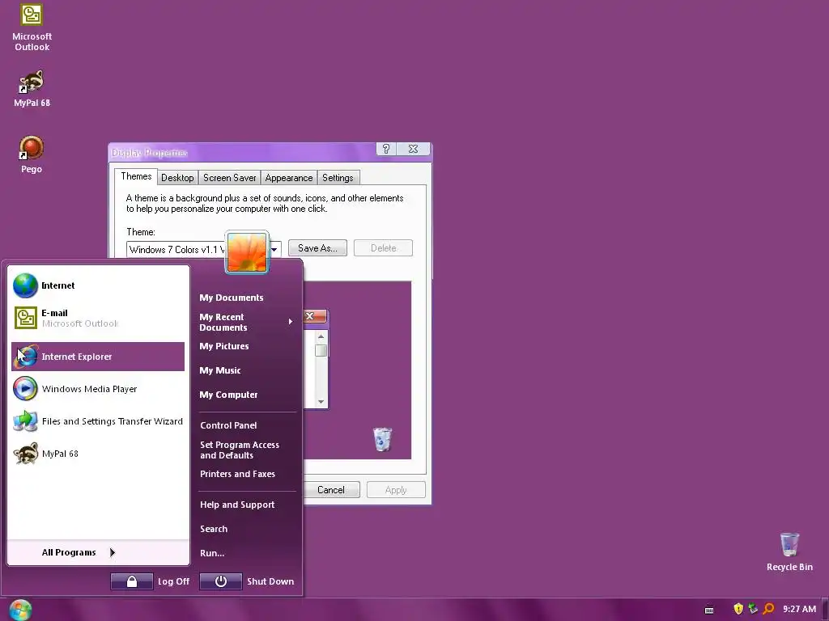Open MyPal 68 desktop shortcut
The image size is (829, 621).
(32, 88)
